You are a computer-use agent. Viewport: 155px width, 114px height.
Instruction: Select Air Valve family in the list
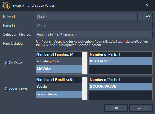tap(59, 69)
